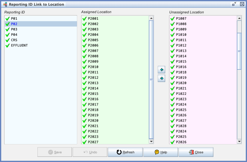The width and height of the screenshot is (247, 162).
Task: Restore window using title bar resize icon
Action: tap(234, 4)
